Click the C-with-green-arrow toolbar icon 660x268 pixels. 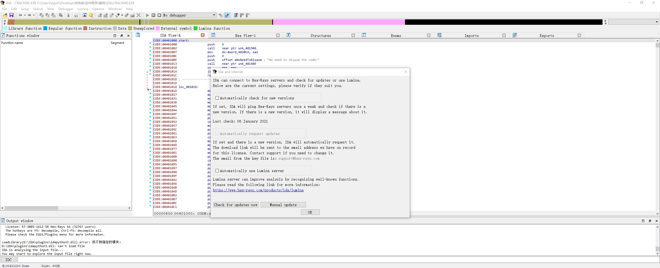pos(227,15)
